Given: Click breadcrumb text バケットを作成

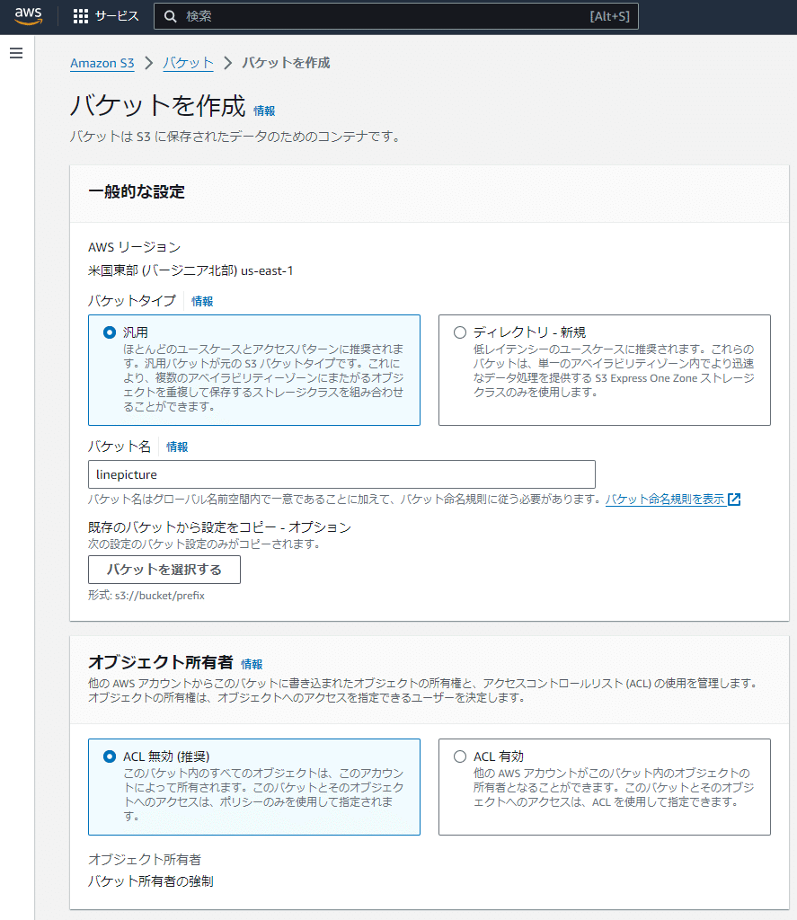Looking at the screenshot, I should click(x=286, y=63).
